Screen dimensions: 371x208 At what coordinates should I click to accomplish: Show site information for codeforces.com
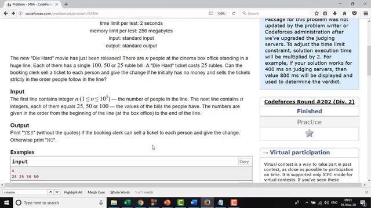pos(21,13)
